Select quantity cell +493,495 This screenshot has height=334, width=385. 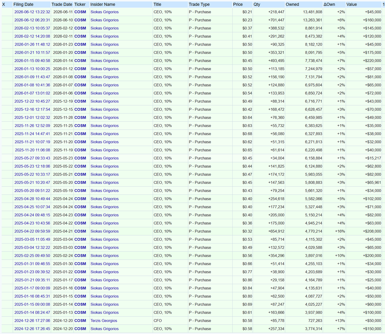(x=276, y=61)
